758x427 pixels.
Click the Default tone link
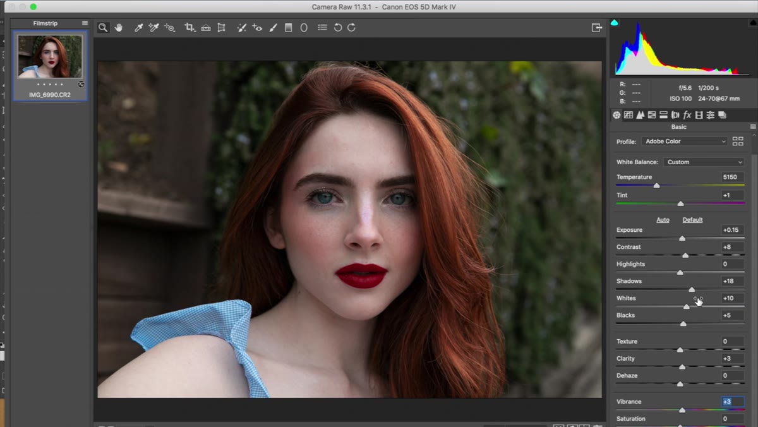coord(692,220)
